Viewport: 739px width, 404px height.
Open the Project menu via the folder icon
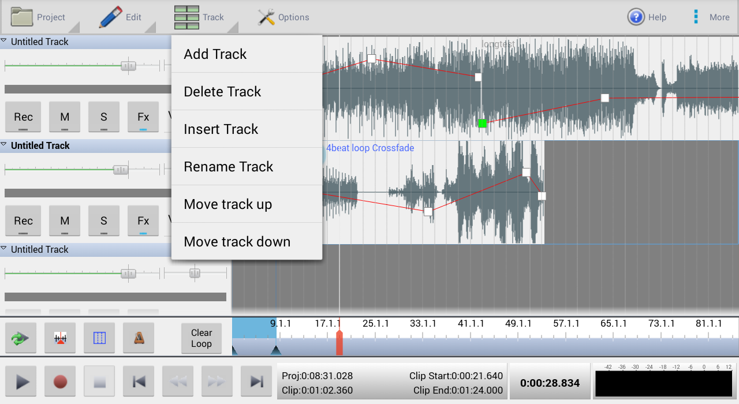(x=22, y=16)
